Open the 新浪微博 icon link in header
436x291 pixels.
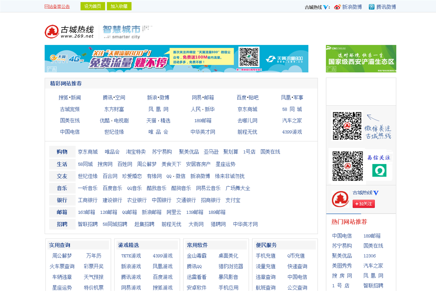[348, 7]
